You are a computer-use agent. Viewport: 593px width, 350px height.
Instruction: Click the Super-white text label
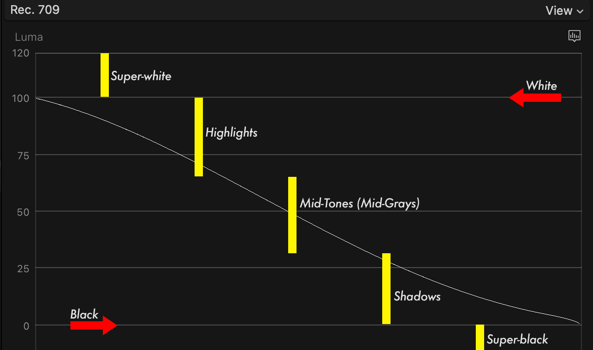(141, 76)
